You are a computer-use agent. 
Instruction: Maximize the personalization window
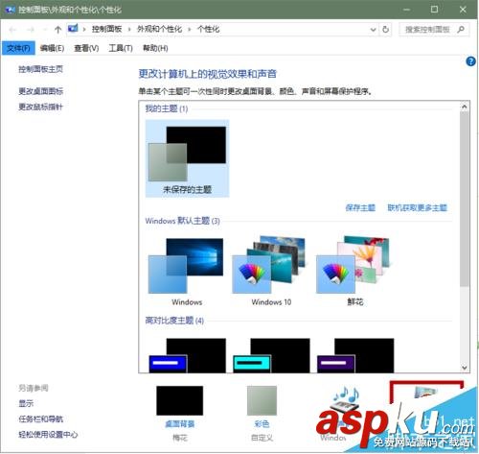click(x=434, y=10)
